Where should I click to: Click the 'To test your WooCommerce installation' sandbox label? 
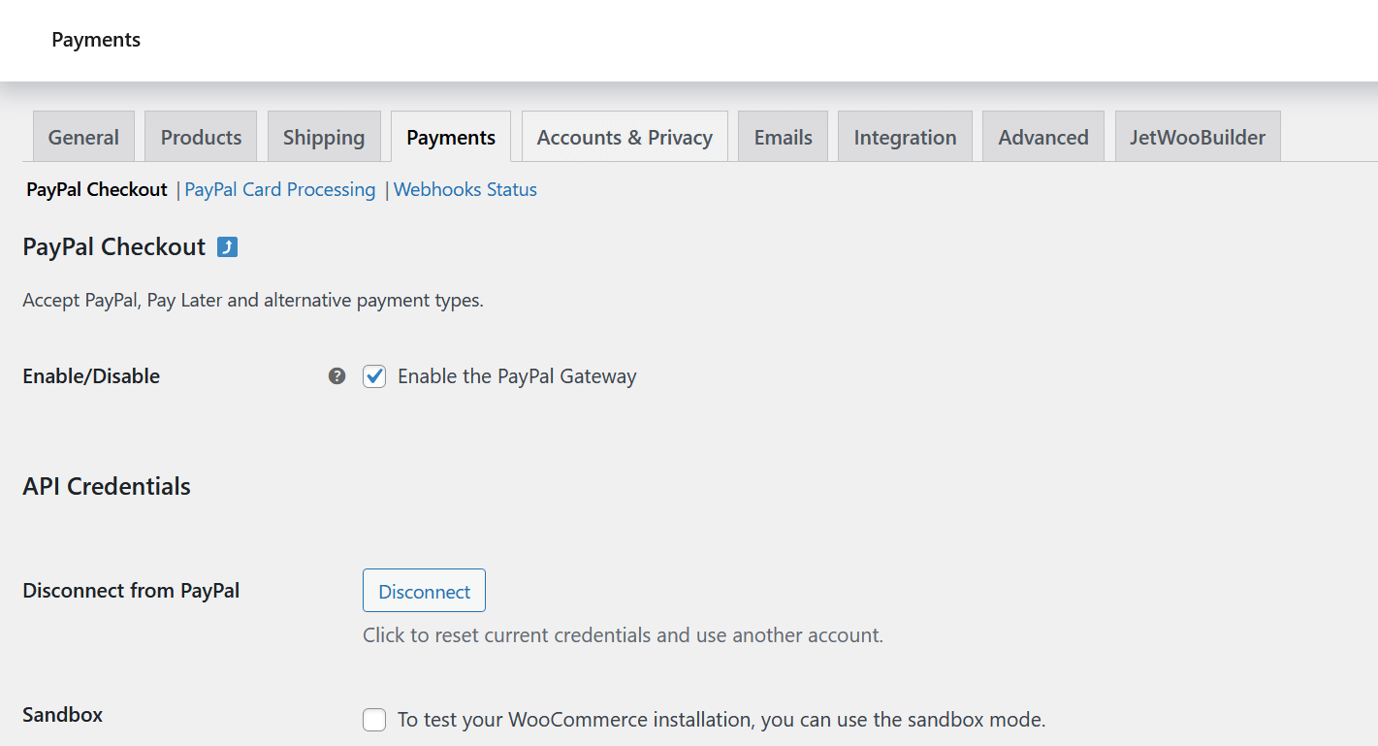point(721,720)
